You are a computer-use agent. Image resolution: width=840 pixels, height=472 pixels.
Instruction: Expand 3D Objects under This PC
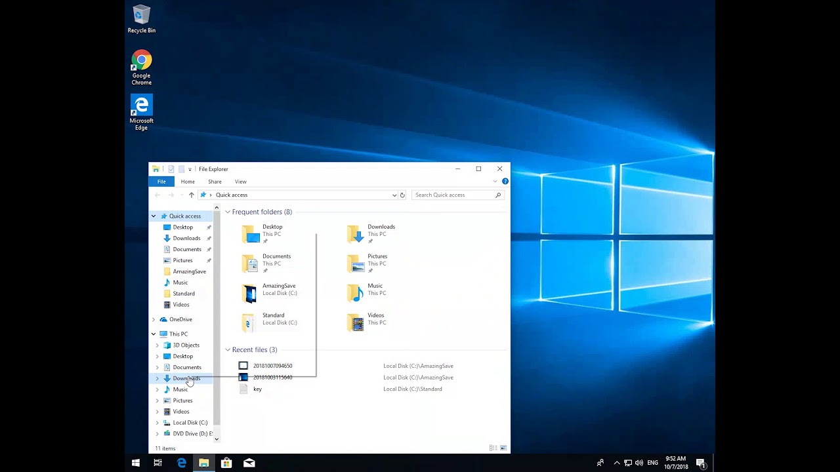click(157, 345)
